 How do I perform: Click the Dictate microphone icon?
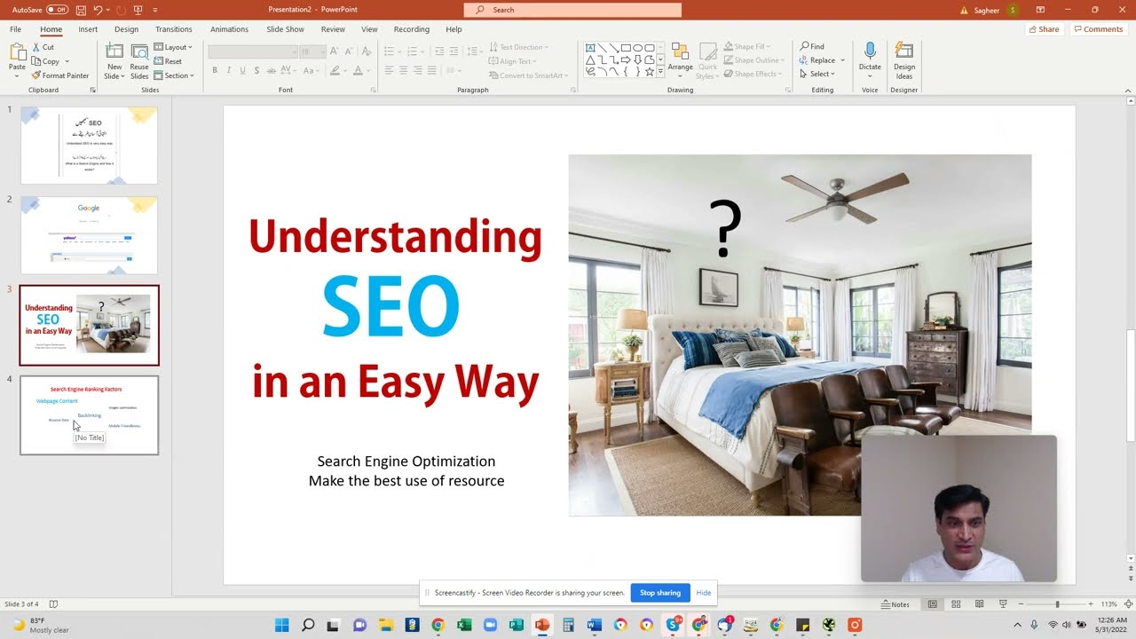tap(870, 51)
